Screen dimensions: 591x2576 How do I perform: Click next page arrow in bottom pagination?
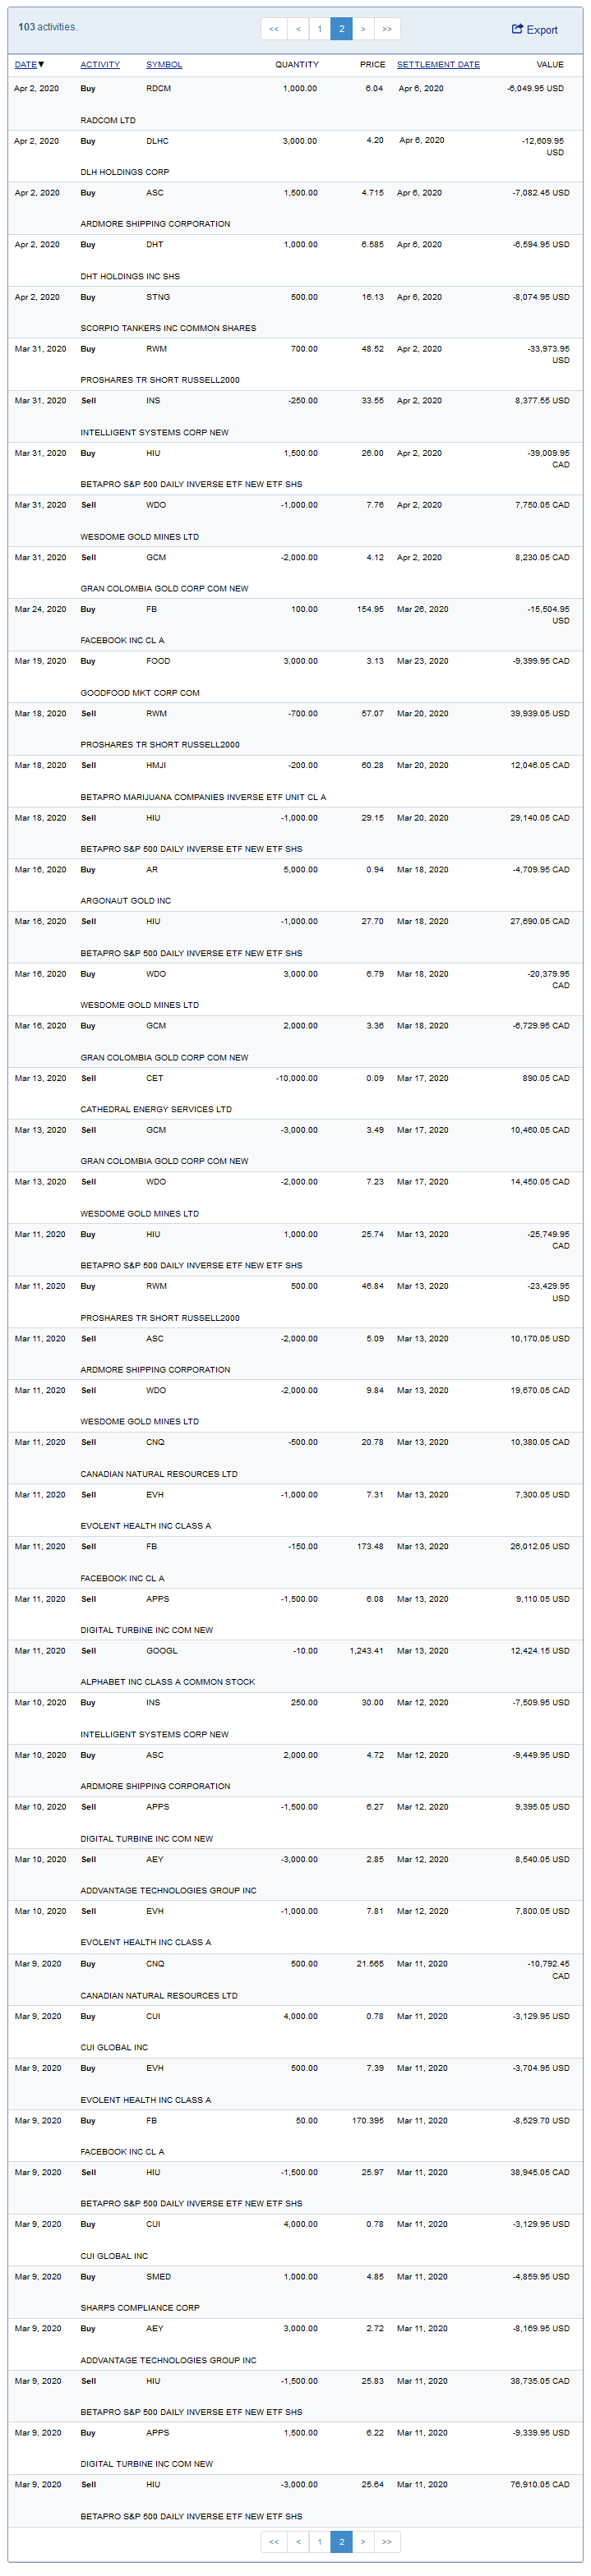[363, 2541]
